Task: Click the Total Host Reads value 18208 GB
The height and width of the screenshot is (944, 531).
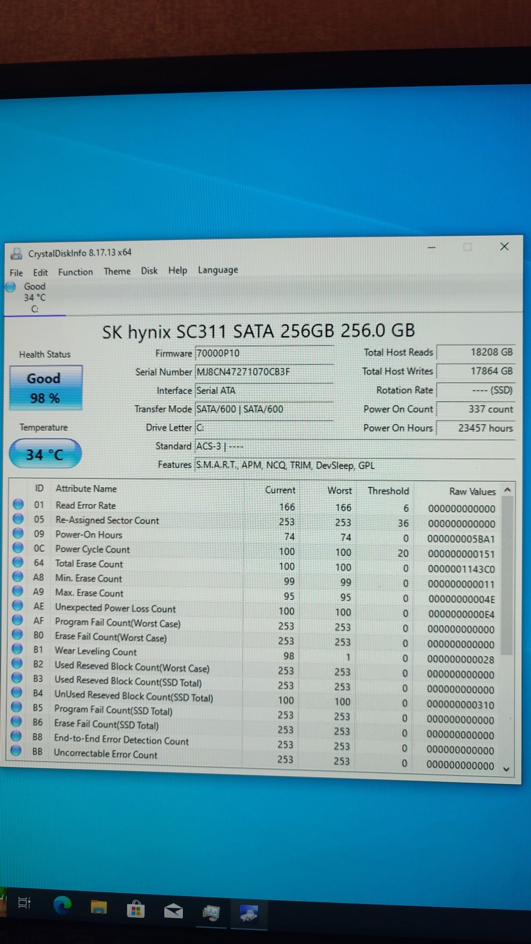Action: (475, 352)
